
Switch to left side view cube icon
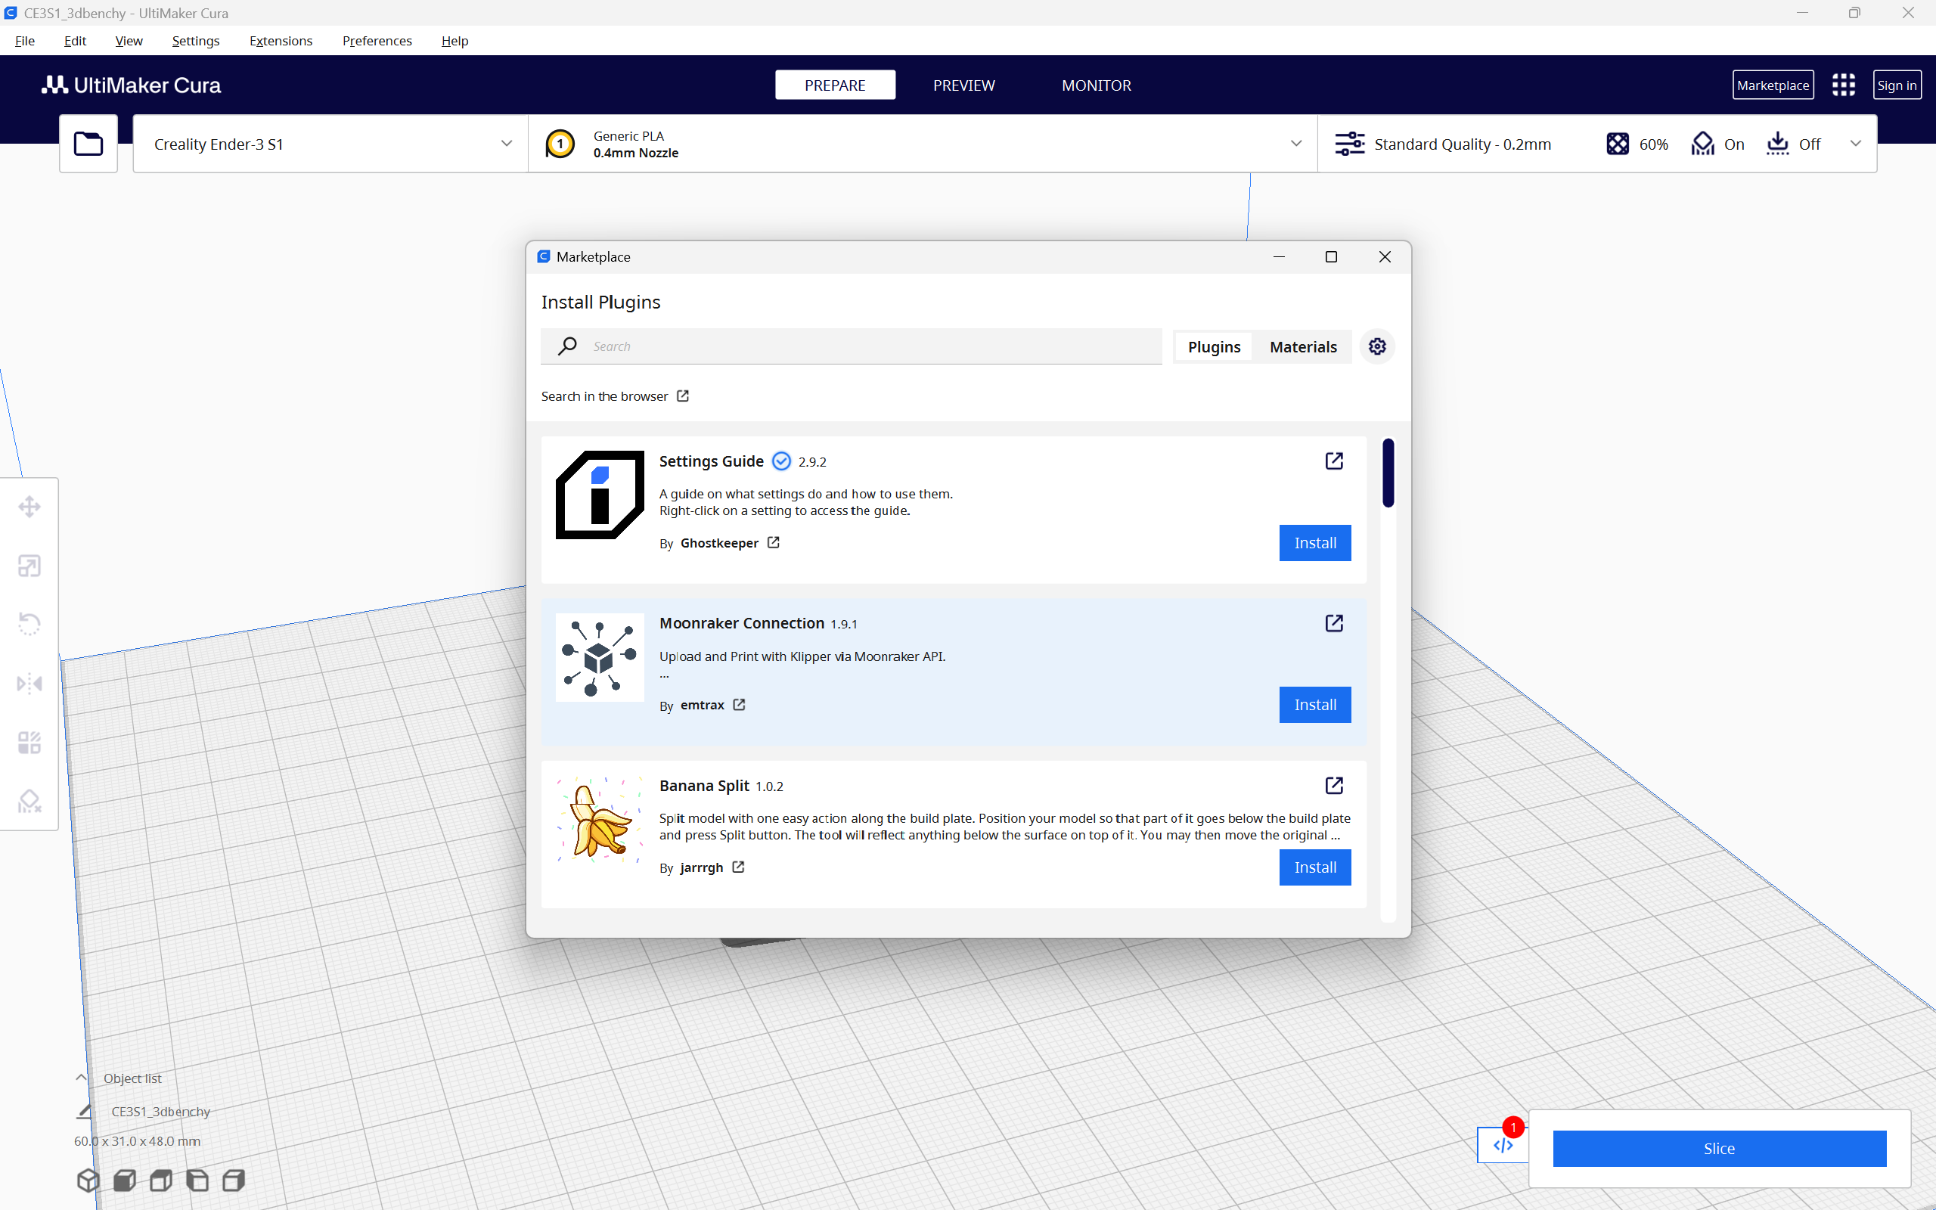pyautogui.click(x=197, y=1180)
